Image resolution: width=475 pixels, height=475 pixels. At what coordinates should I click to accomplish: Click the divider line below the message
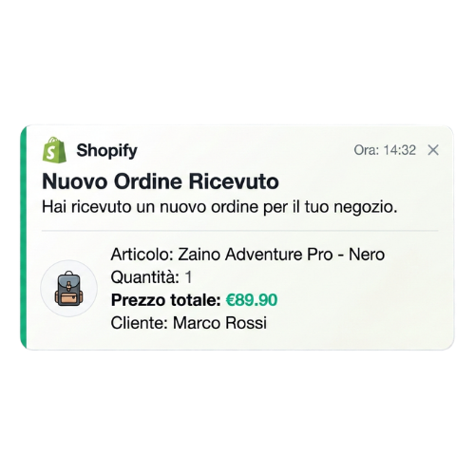(239, 231)
